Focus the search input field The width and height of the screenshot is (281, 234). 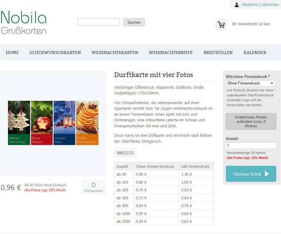[x=99, y=22]
